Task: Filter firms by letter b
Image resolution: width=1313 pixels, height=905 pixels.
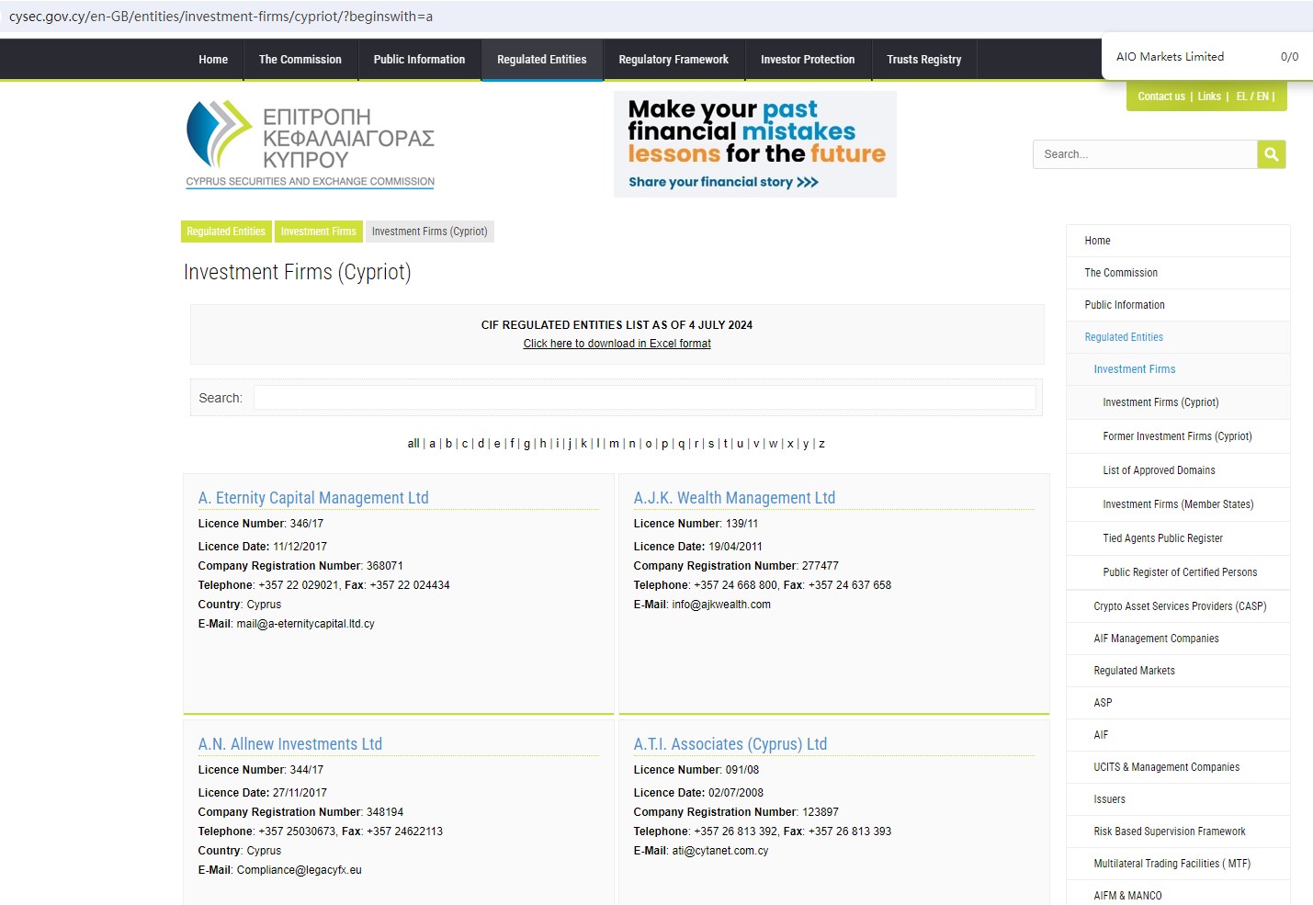Action: tap(448, 444)
